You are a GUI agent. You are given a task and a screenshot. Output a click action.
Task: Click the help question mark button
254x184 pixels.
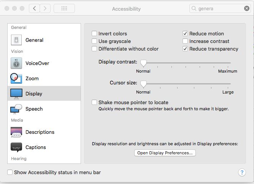[242, 172]
